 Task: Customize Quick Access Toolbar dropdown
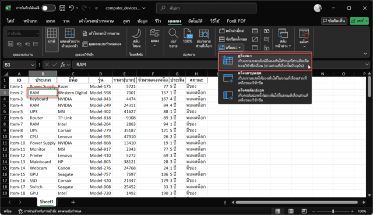point(96,8)
